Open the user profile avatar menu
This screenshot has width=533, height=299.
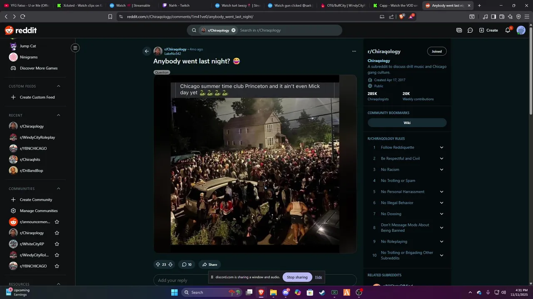521,30
